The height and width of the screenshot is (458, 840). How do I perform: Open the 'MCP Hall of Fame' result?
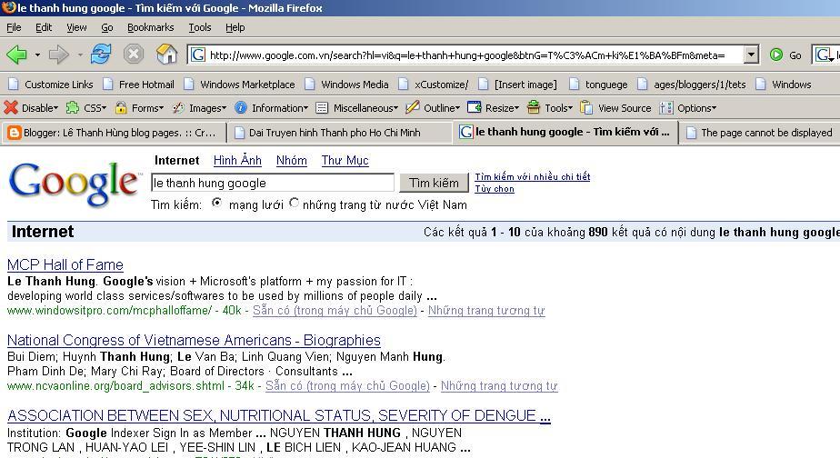(x=65, y=265)
